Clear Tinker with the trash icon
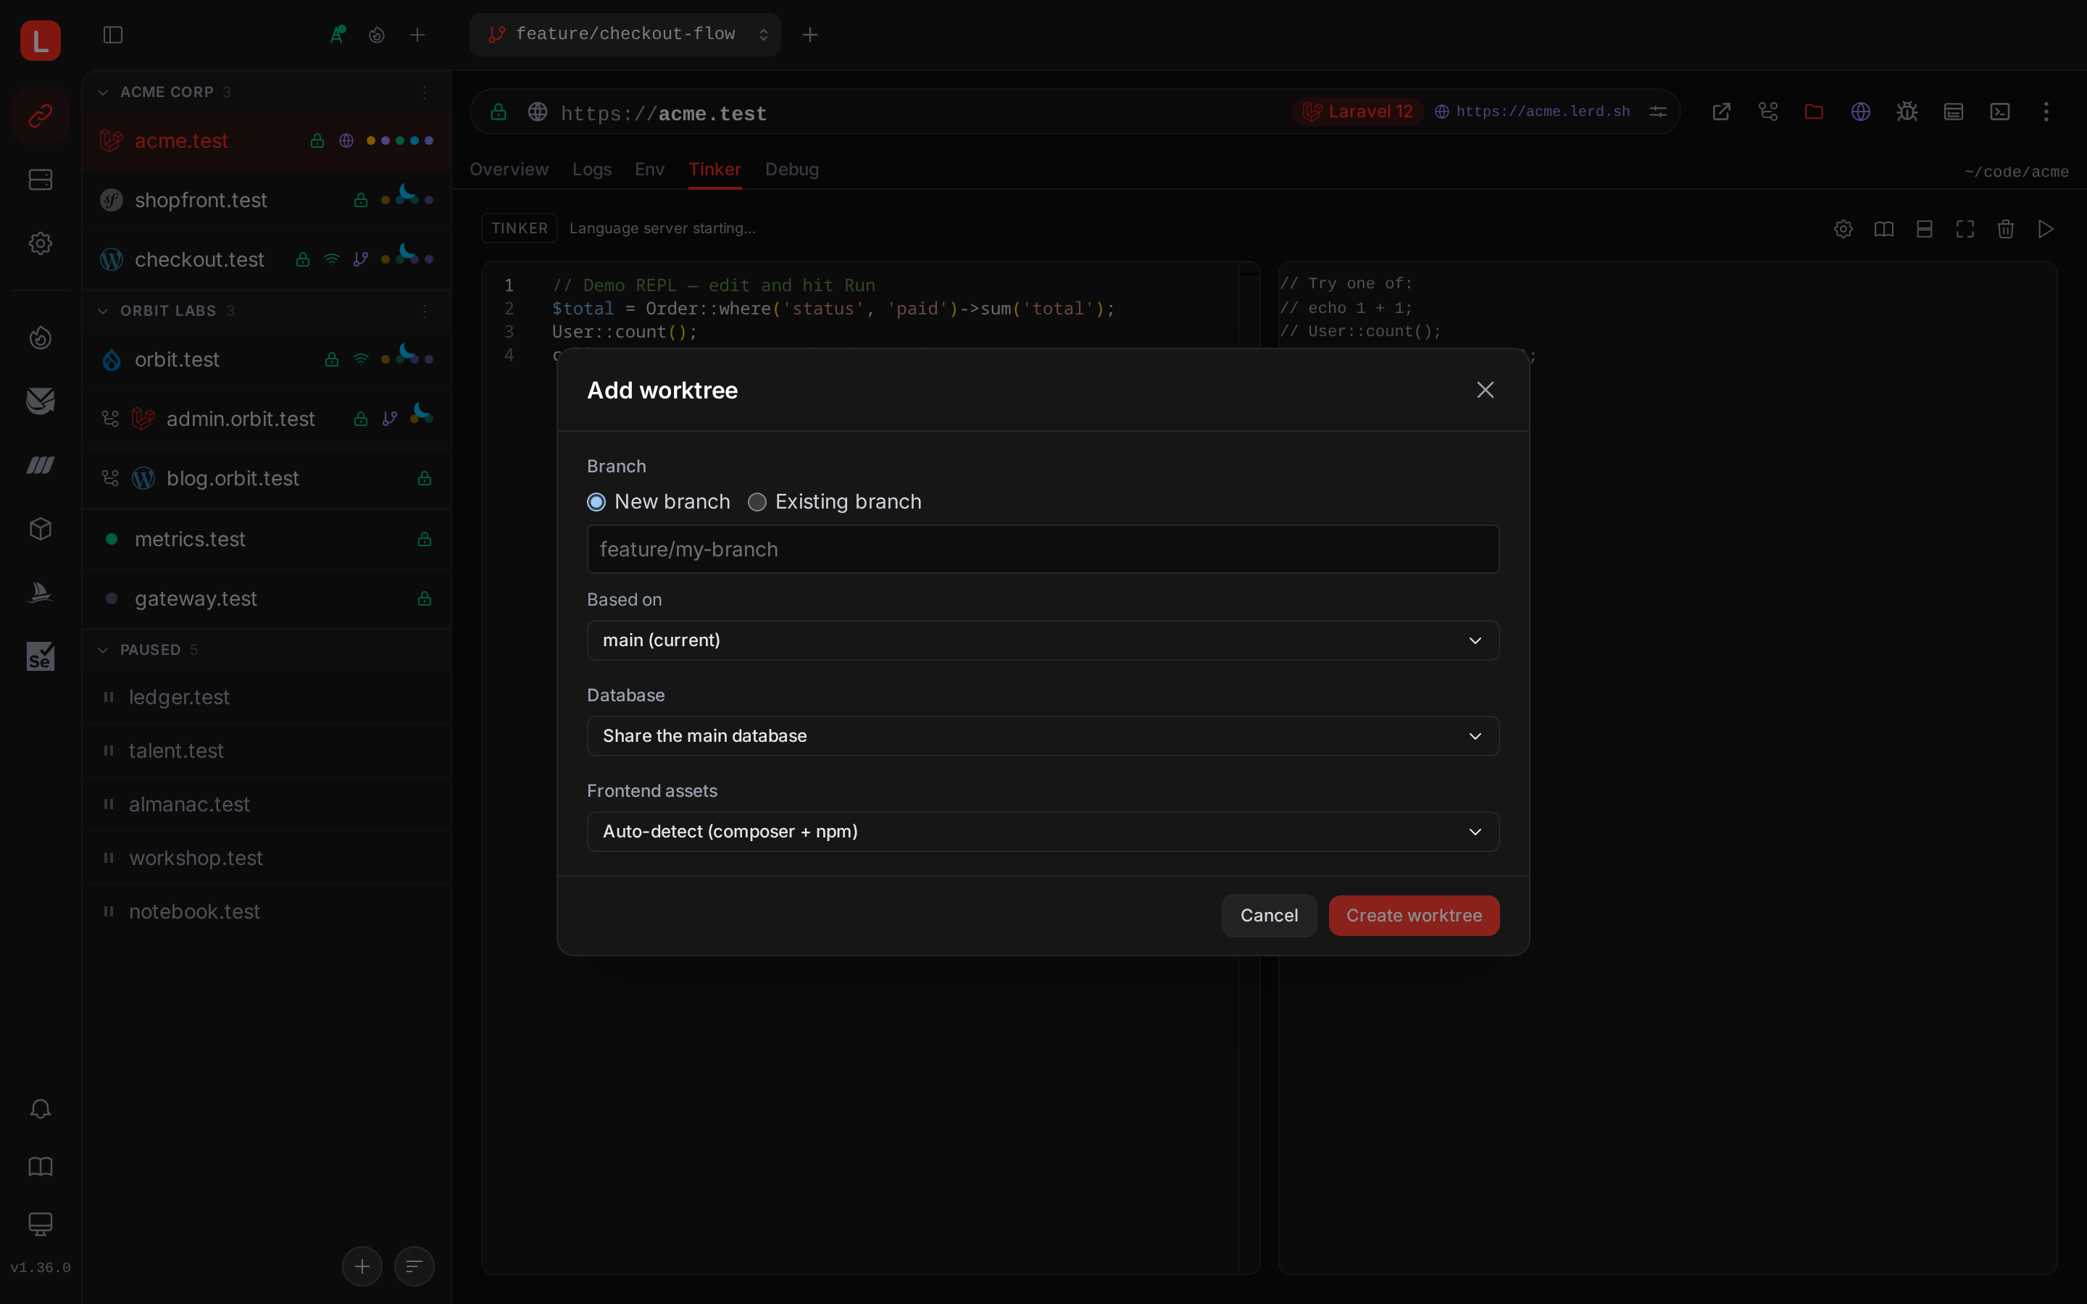2087x1304 pixels. (2005, 228)
